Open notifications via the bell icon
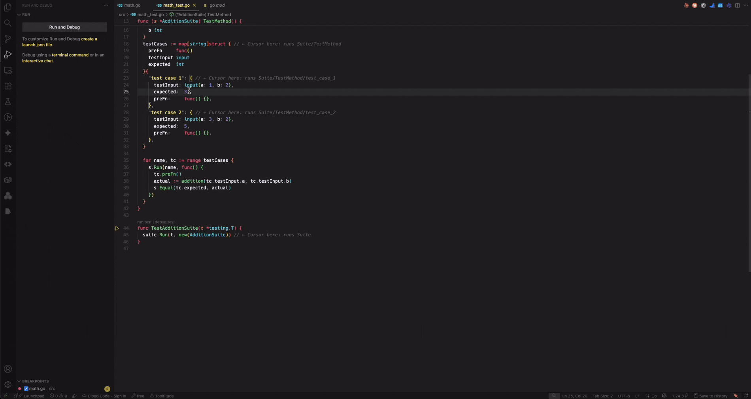Image resolution: width=751 pixels, height=399 pixels. click(x=745, y=396)
